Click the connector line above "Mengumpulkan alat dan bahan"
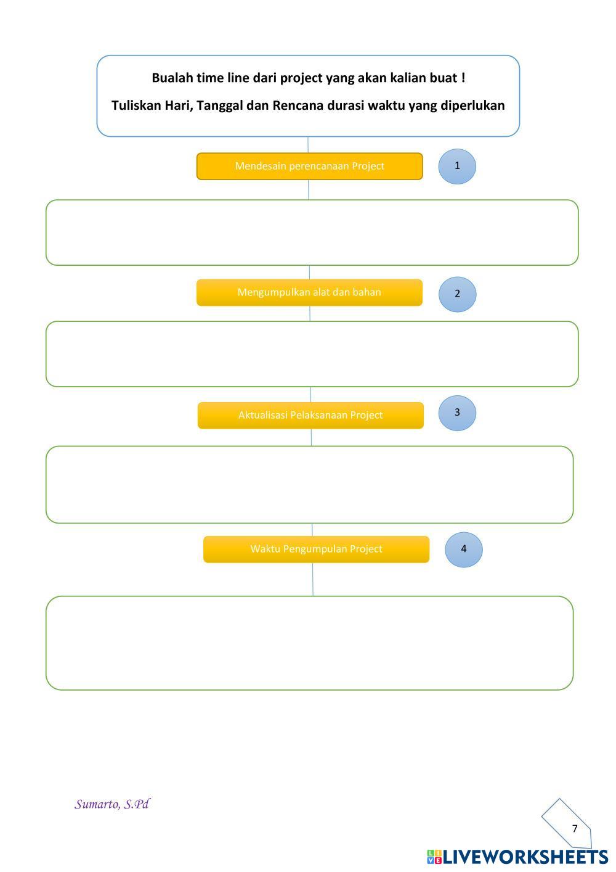 click(x=309, y=272)
